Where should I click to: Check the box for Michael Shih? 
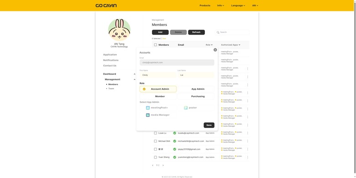pyautogui.click(x=156, y=141)
